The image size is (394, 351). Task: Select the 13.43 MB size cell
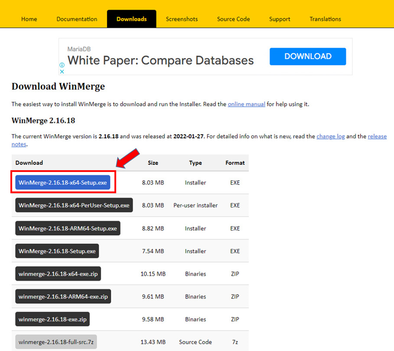(x=153, y=342)
